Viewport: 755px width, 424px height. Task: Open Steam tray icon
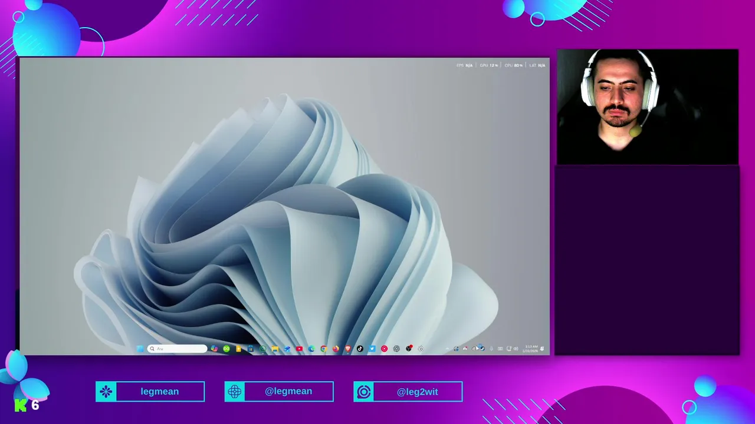click(x=482, y=349)
